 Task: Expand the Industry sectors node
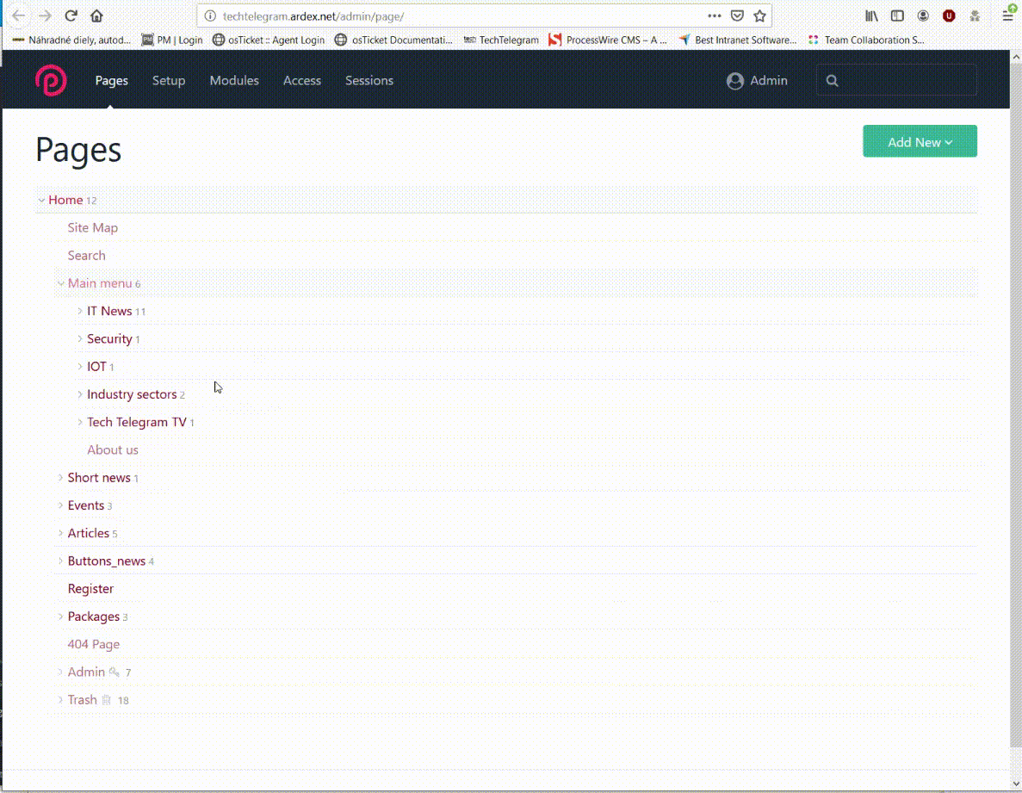pyautogui.click(x=80, y=394)
